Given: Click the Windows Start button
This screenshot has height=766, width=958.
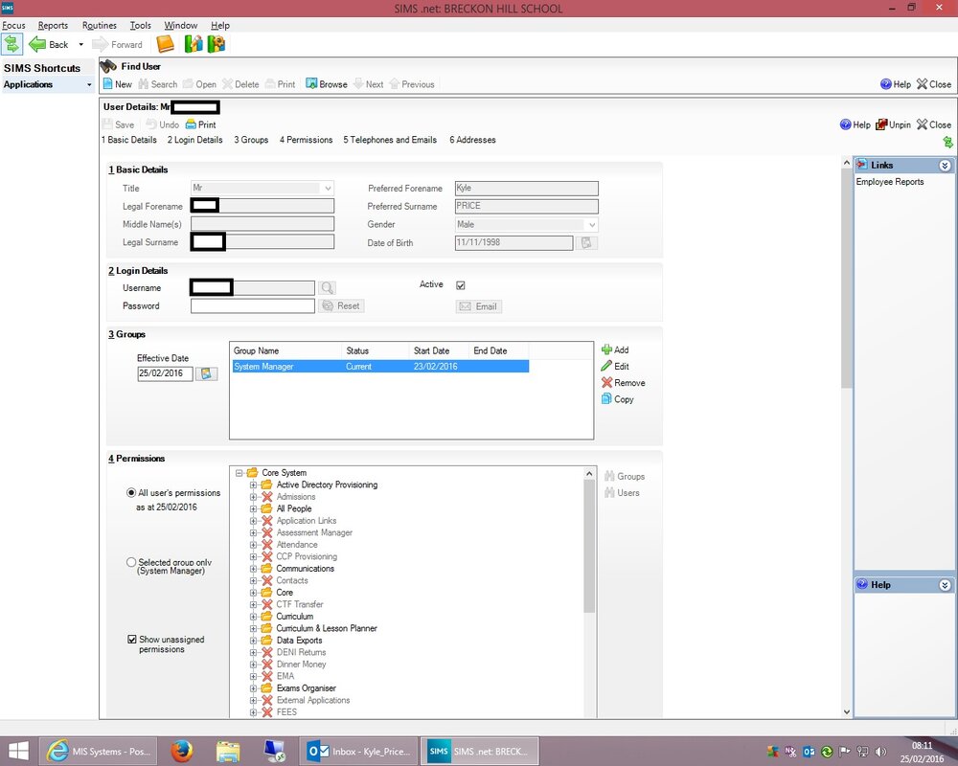Looking at the screenshot, I should click(x=18, y=752).
